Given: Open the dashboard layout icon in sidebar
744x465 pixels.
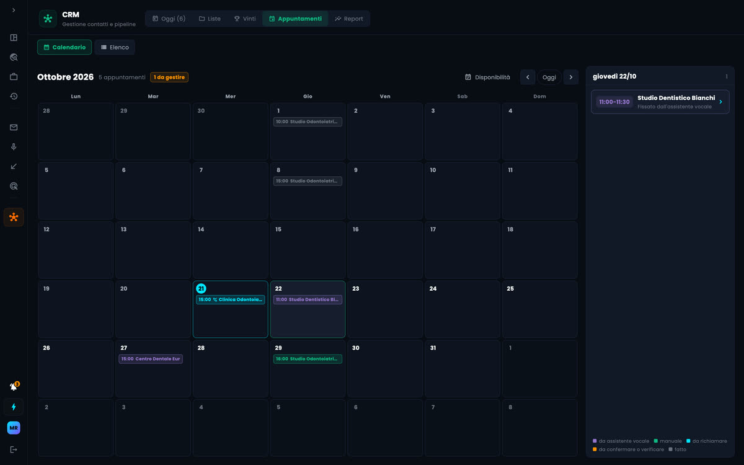Looking at the screenshot, I should click(14, 38).
